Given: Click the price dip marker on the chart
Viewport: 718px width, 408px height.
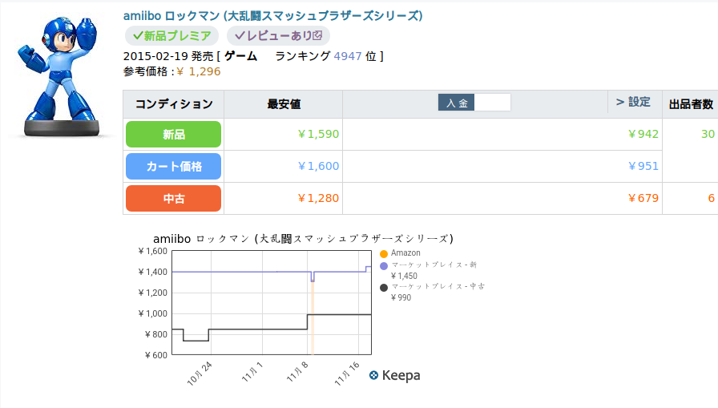Looking at the screenshot, I should coord(312,277).
